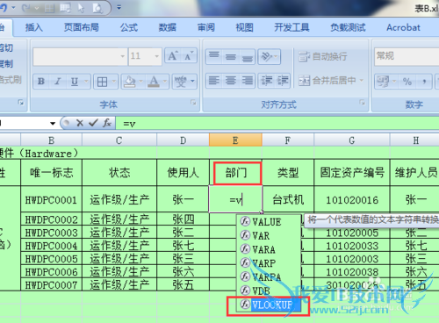Increase indent
The height and width of the screenshot is (323, 439).
[283, 81]
